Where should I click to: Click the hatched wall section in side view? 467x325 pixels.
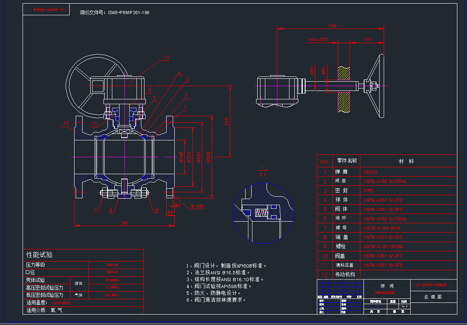[x=343, y=89]
